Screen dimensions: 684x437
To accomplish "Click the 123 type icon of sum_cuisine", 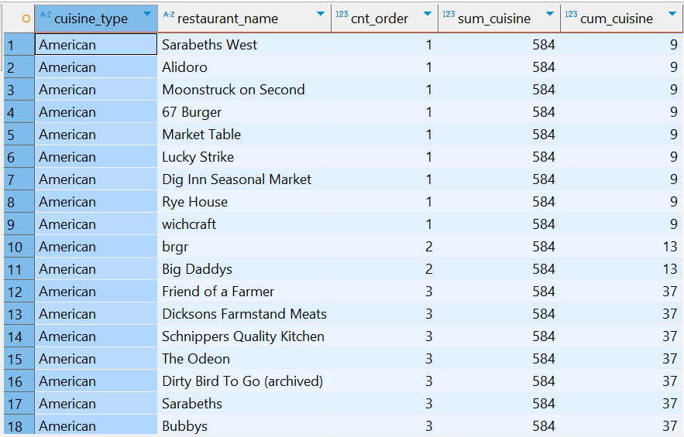I will 449,15.
